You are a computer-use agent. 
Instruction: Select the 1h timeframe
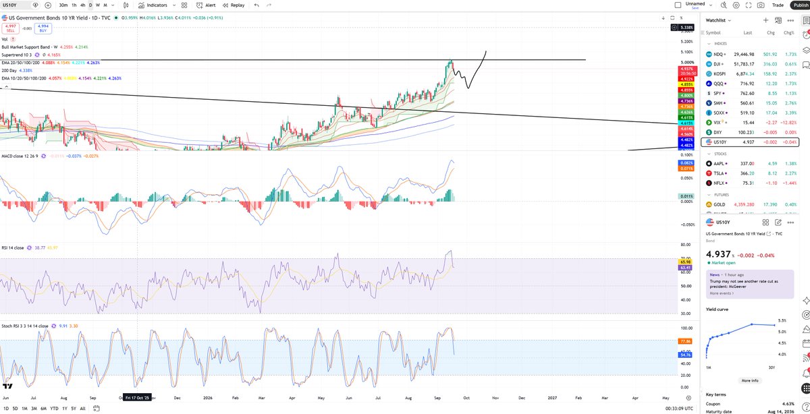coord(73,5)
